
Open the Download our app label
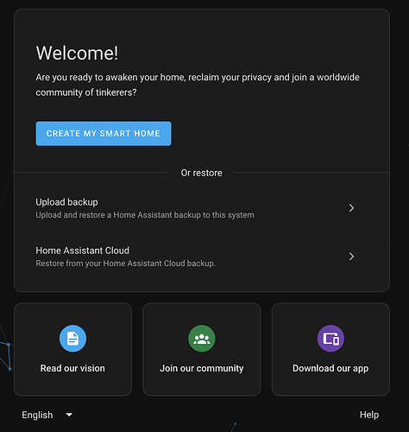pyautogui.click(x=330, y=368)
